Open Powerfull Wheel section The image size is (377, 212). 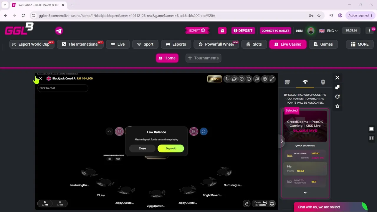tap(216, 44)
